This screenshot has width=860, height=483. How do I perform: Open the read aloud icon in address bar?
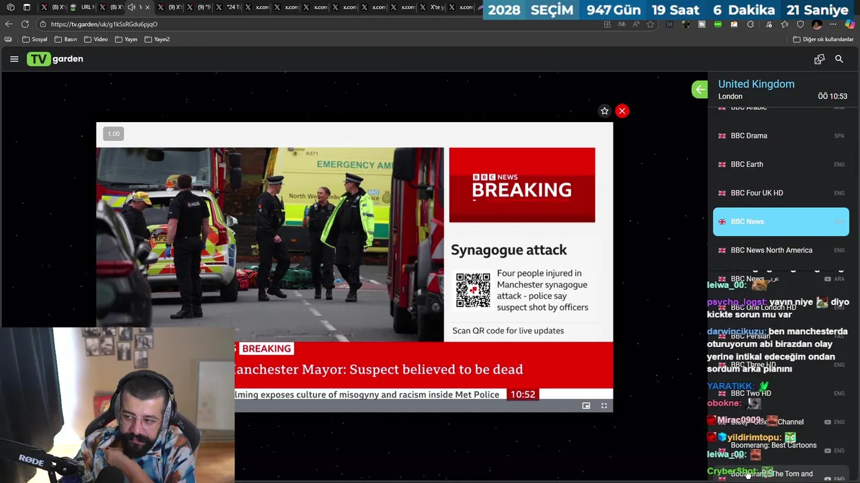tap(636, 24)
